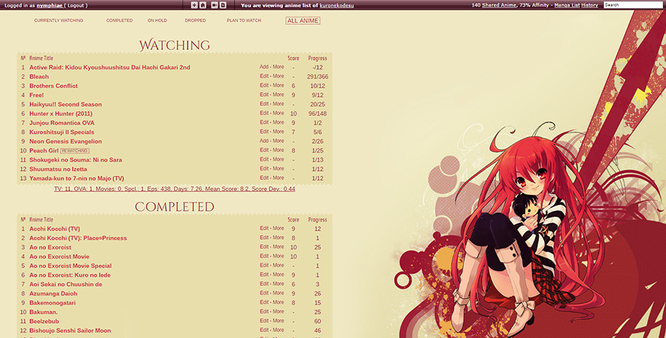Open Aoi Sekai no Chuushin de
The height and width of the screenshot is (338, 666).
[66, 284]
